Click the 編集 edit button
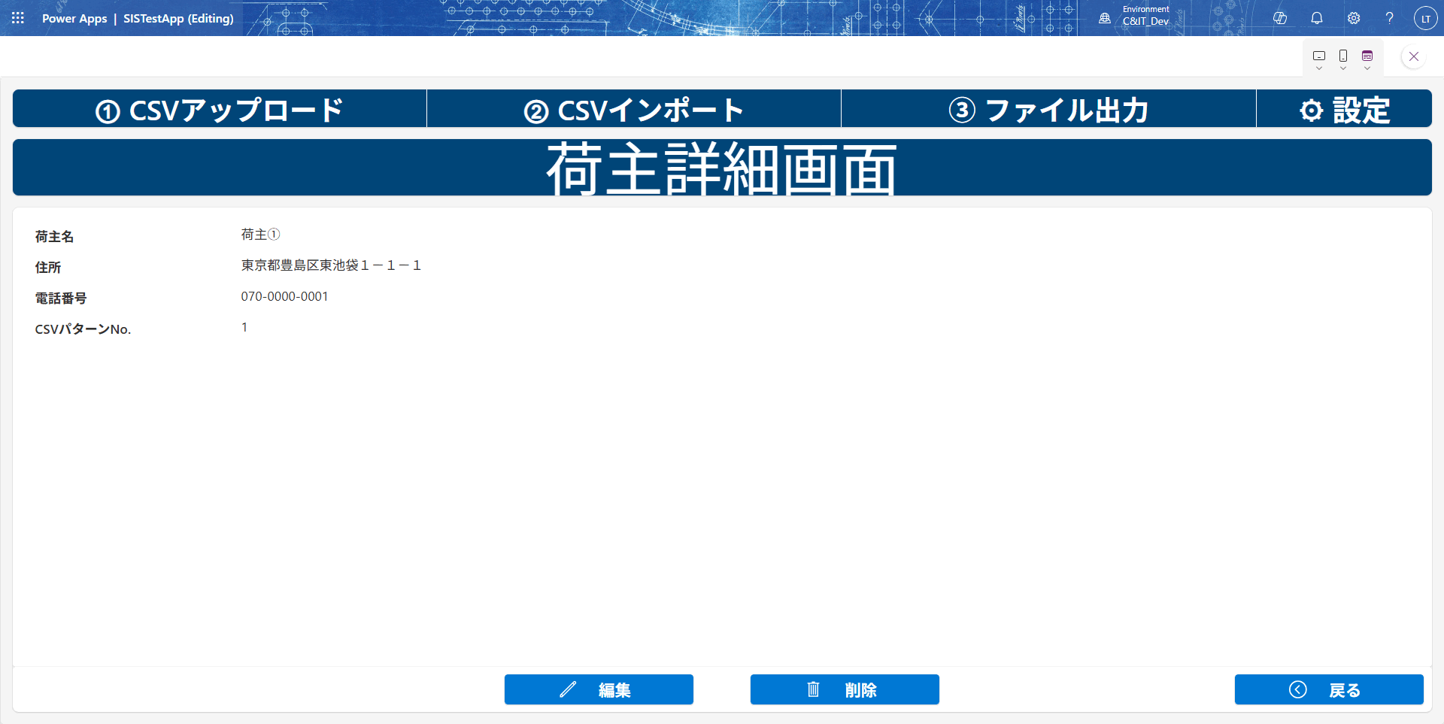1444x724 pixels. click(x=599, y=689)
